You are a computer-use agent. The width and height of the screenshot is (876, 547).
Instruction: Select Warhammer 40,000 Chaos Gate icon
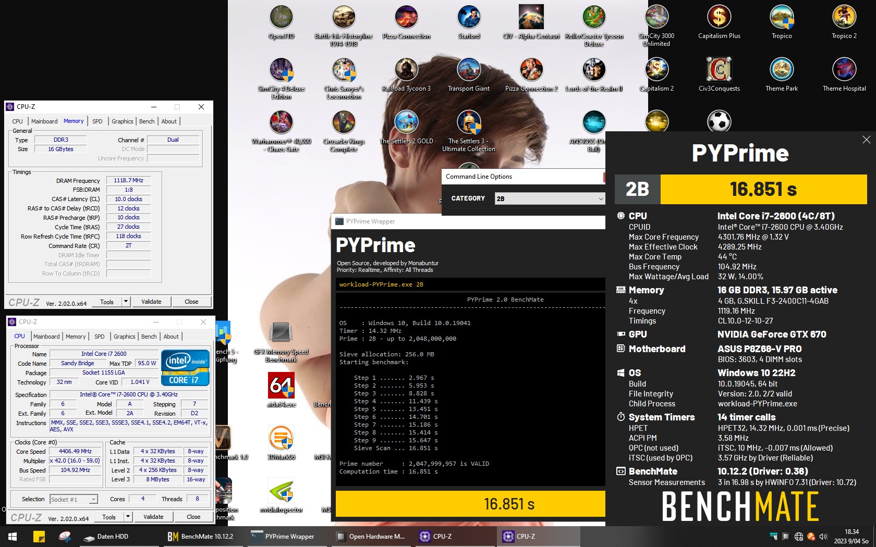click(281, 131)
